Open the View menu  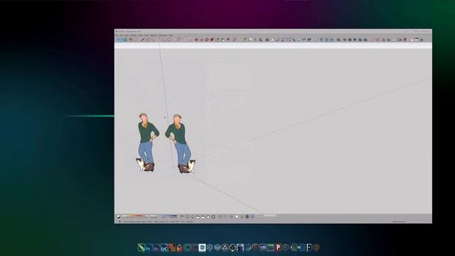[x=127, y=36]
